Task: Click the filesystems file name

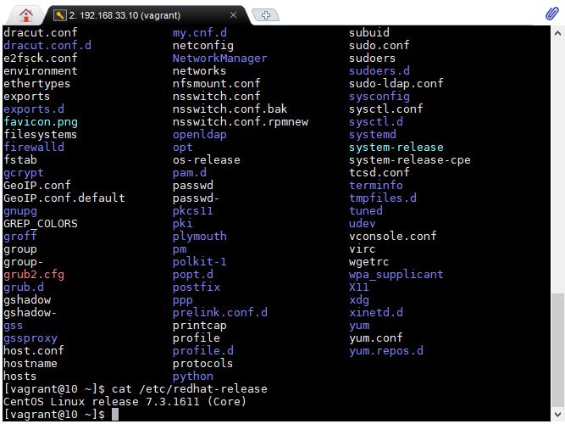Action: pos(41,135)
